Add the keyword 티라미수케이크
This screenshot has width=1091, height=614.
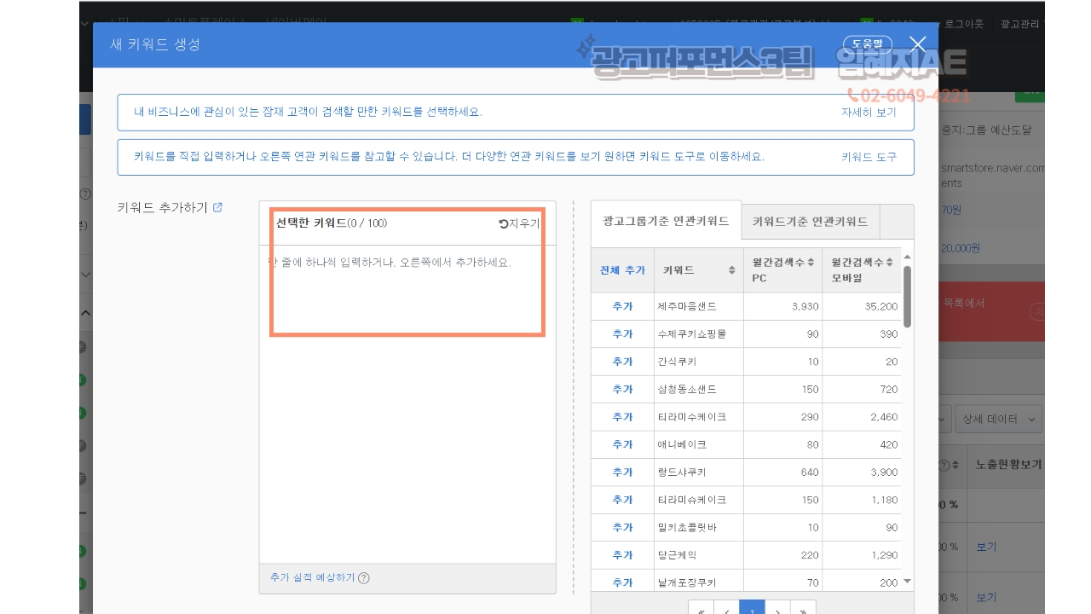click(x=622, y=417)
